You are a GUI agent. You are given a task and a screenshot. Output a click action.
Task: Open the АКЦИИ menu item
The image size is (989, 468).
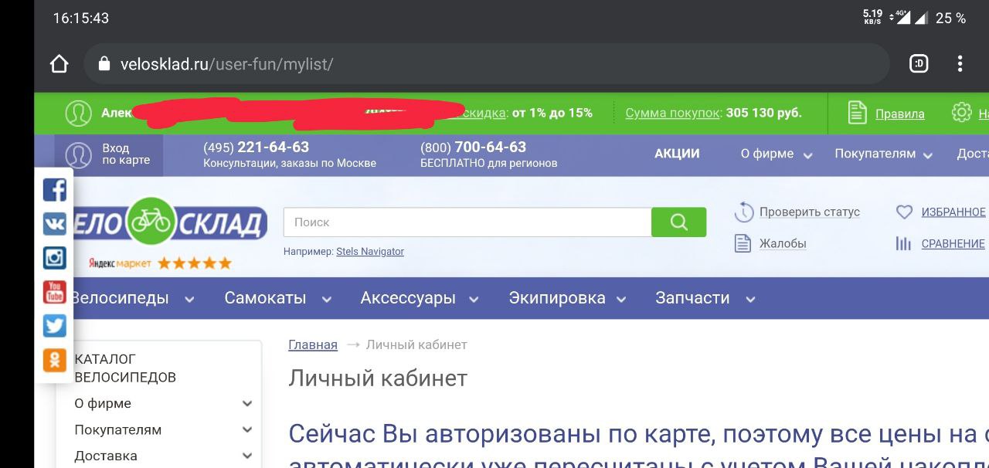[677, 154]
